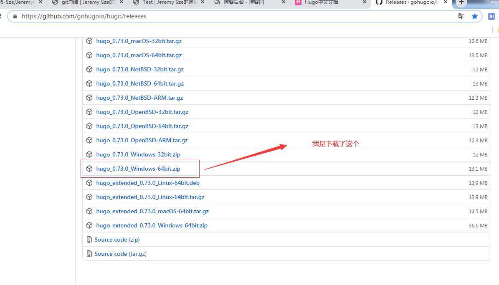Image resolution: width=499 pixels, height=285 pixels.
Task: Download hugo_0.73.0_OpenBSD-32bit.tar.gz
Action: click(142, 112)
